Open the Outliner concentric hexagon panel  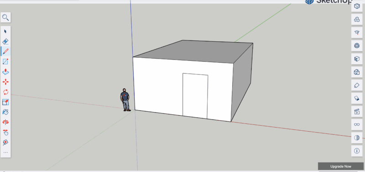(x=357, y=45)
